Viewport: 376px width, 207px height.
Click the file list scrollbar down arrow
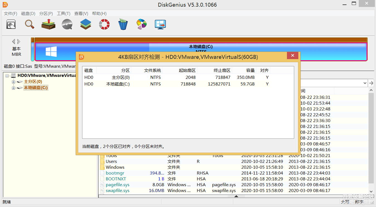coord(371,191)
